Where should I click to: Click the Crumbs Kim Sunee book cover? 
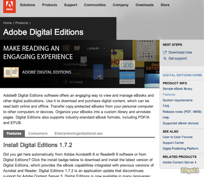click(x=146, y=50)
